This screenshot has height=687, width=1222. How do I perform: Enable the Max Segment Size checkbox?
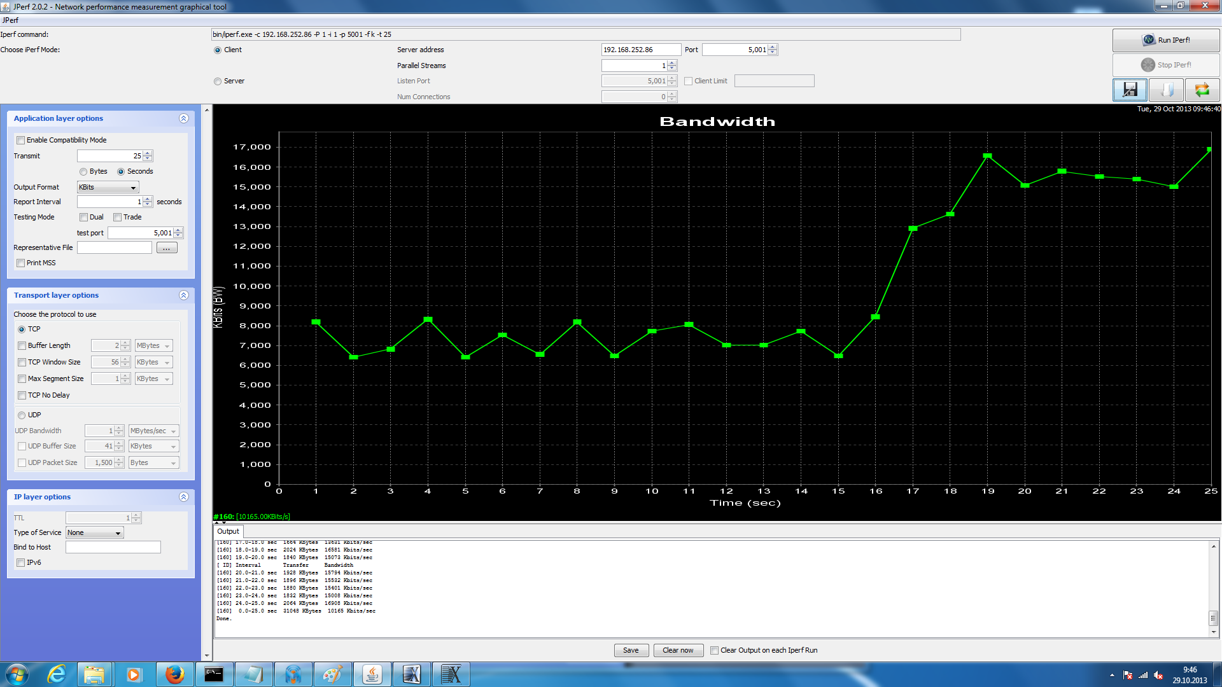pyautogui.click(x=22, y=379)
